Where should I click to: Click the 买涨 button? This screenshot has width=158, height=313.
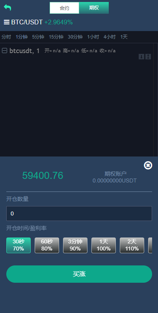[x=79, y=274]
